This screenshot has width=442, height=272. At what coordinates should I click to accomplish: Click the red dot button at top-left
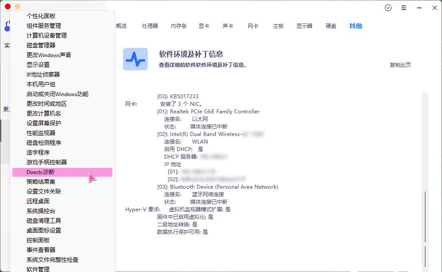[x=8, y=7]
